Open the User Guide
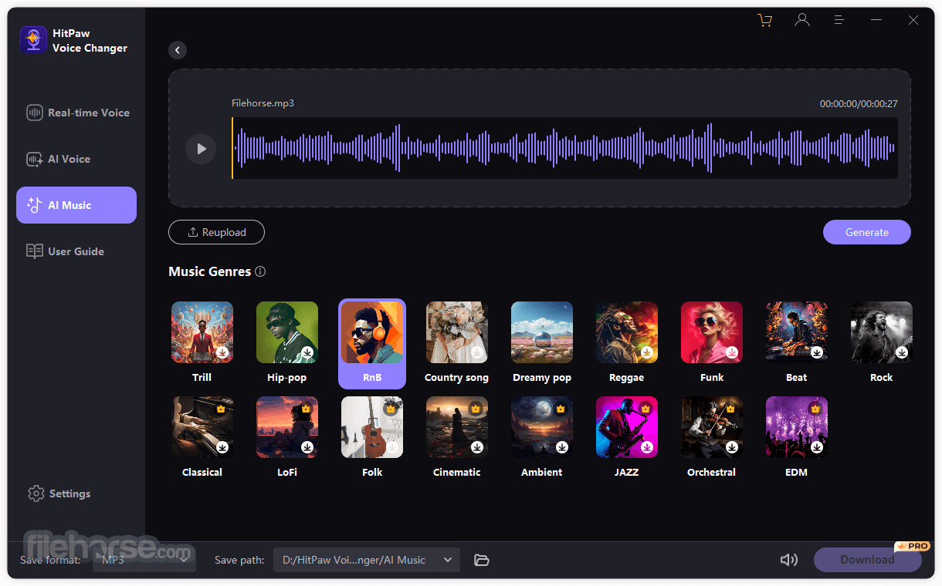The image size is (942, 586). 77,251
